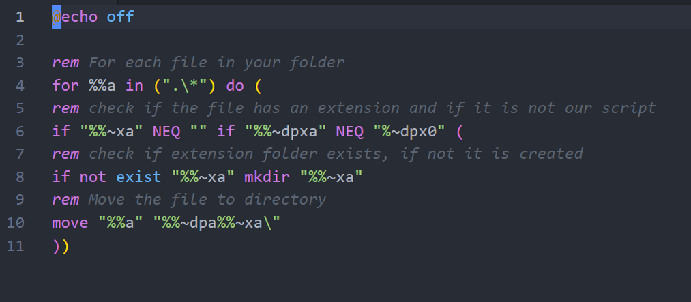
Task: Click the closing parentheses on line 11
Action: [x=61, y=247]
